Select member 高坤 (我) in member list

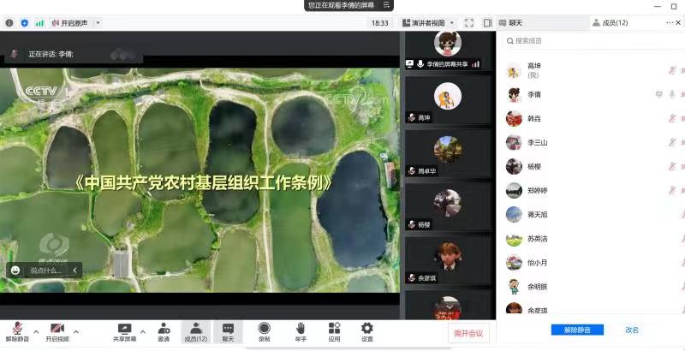594,71
